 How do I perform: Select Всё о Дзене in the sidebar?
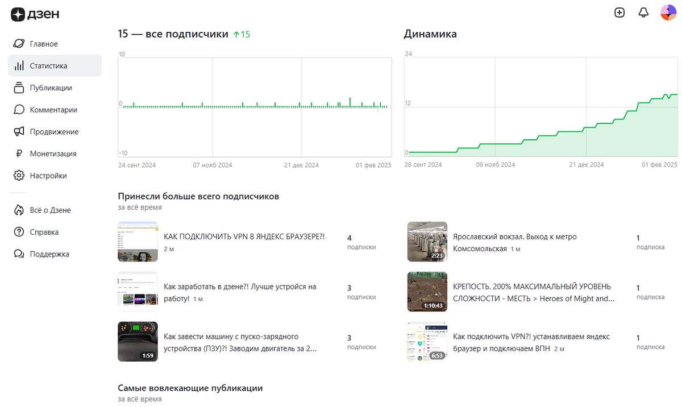coord(50,210)
